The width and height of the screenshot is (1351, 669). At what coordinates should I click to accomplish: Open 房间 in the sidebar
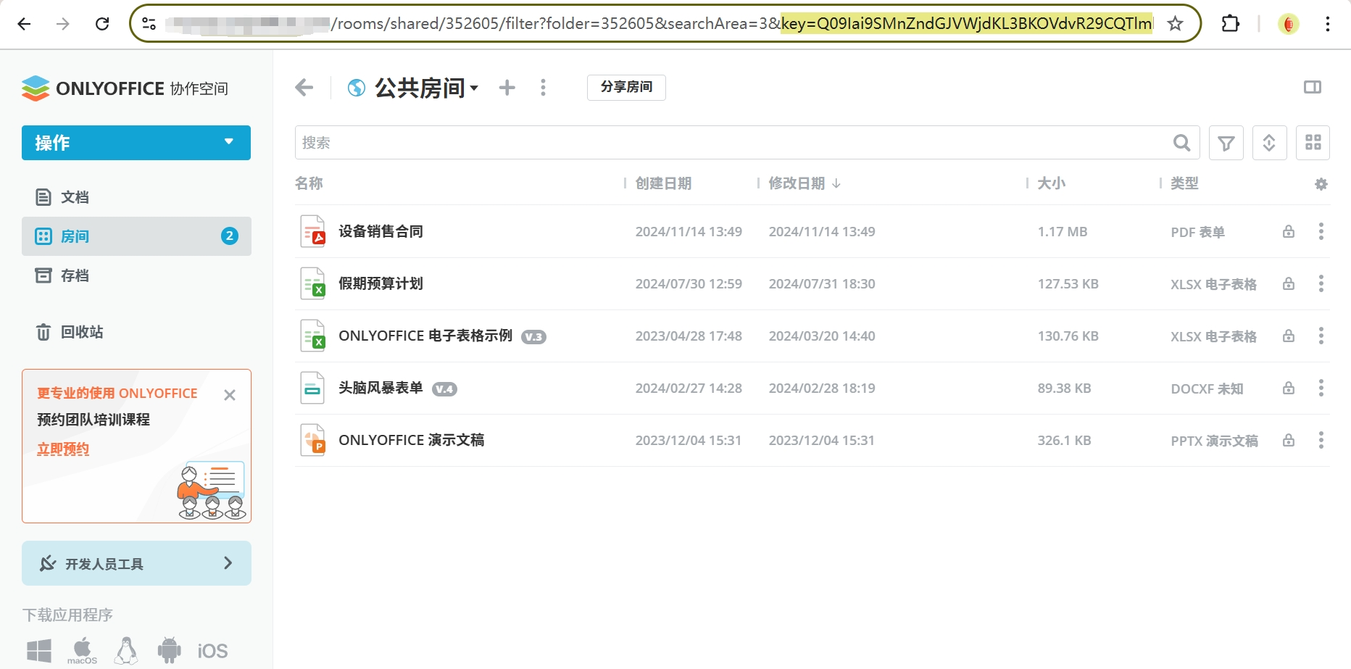[x=136, y=236]
